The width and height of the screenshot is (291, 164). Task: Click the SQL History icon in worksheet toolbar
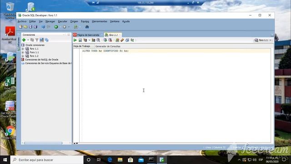127,40
